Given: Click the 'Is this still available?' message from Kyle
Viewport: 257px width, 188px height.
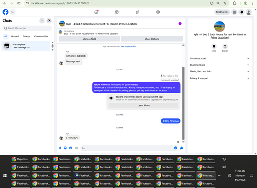Looking at the screenshot, I should pyautogui.click(x=76, y=56).
